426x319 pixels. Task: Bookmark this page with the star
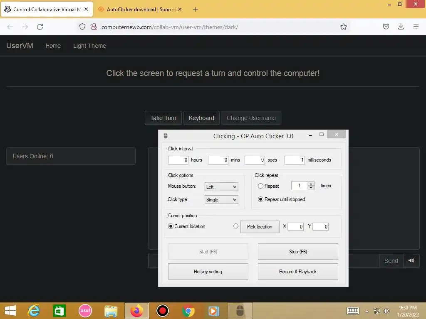tap(343, 27)
